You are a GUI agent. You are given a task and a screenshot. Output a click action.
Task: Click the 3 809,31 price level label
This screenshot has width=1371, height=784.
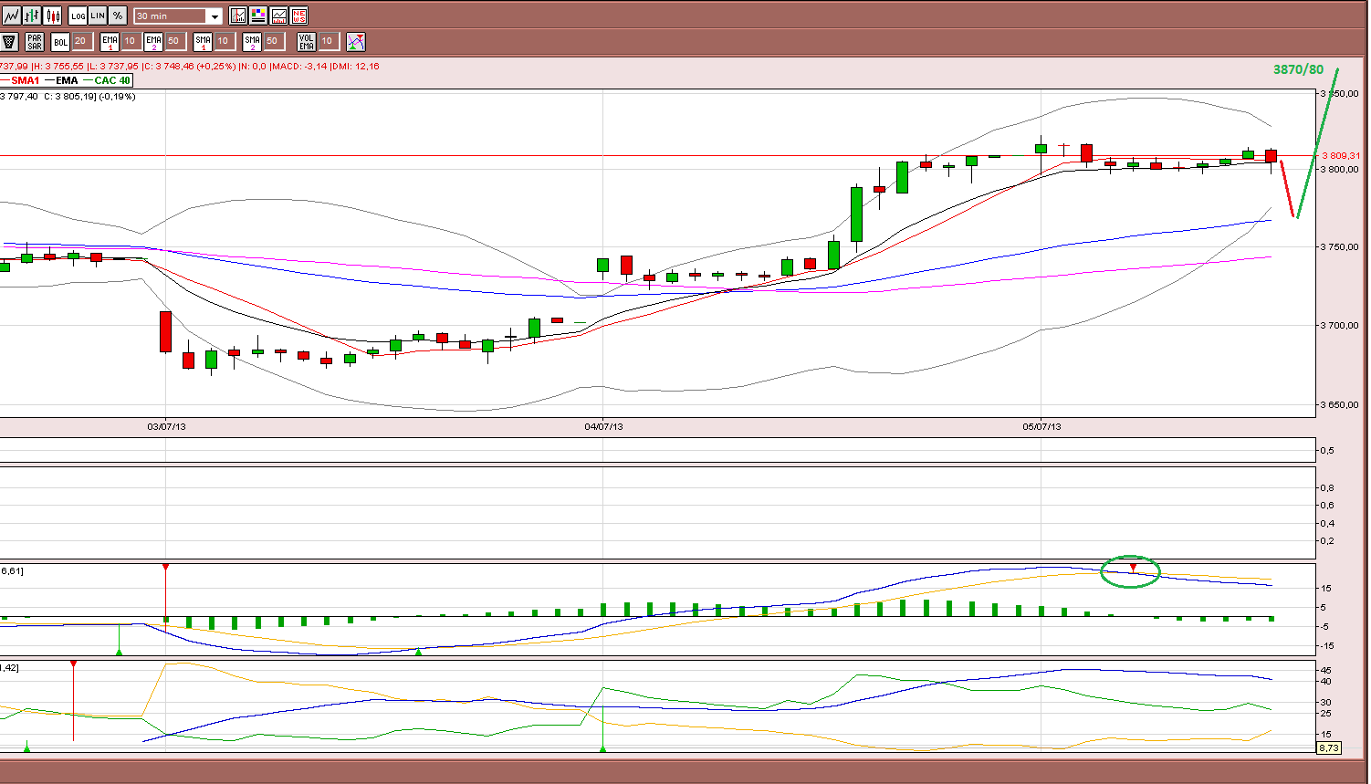[x=1341, y=155]
